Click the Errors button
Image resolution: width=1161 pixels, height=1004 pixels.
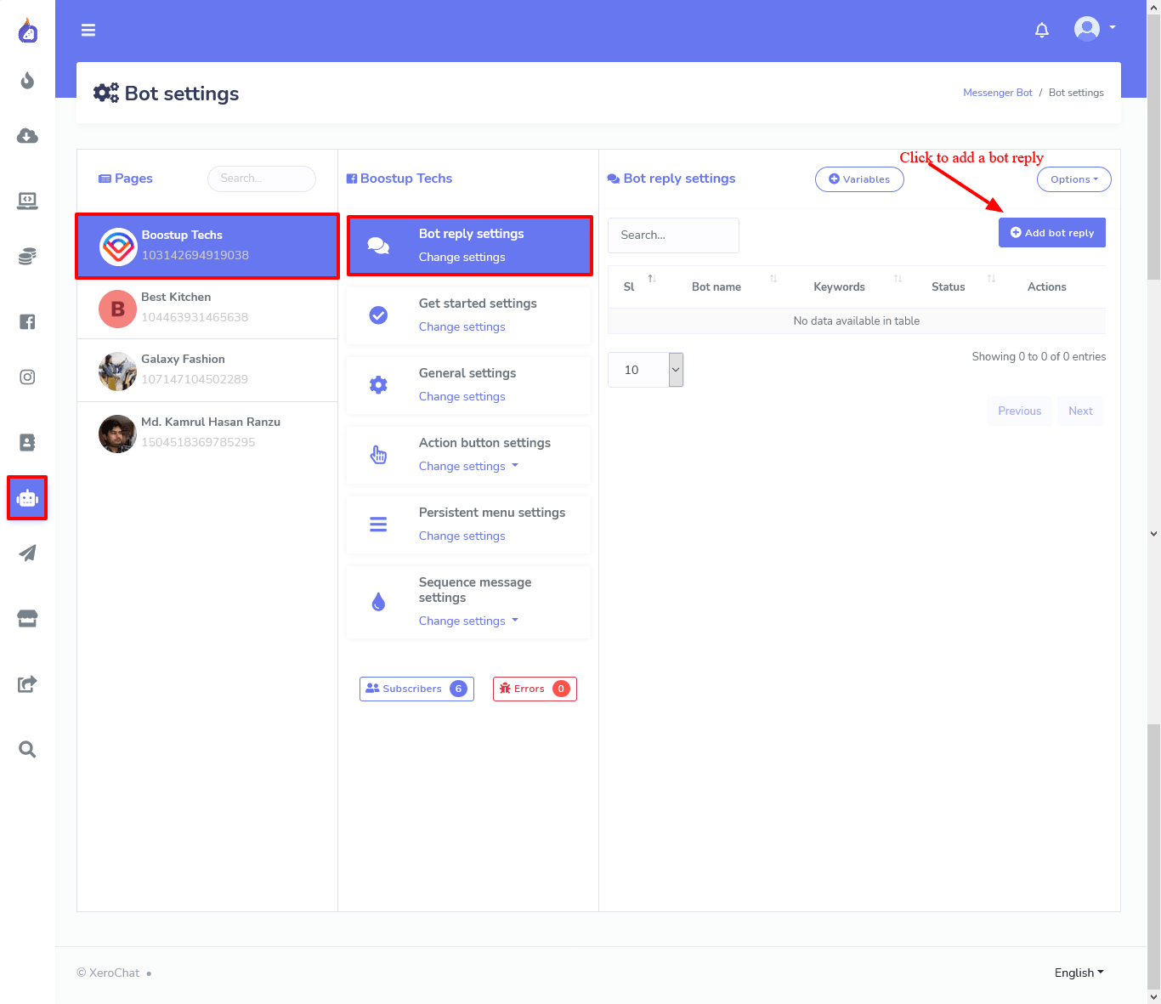coord(535,689)
